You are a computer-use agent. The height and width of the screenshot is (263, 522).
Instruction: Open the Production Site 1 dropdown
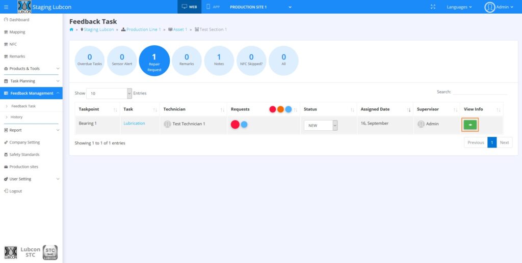click(x=260, y=7)
